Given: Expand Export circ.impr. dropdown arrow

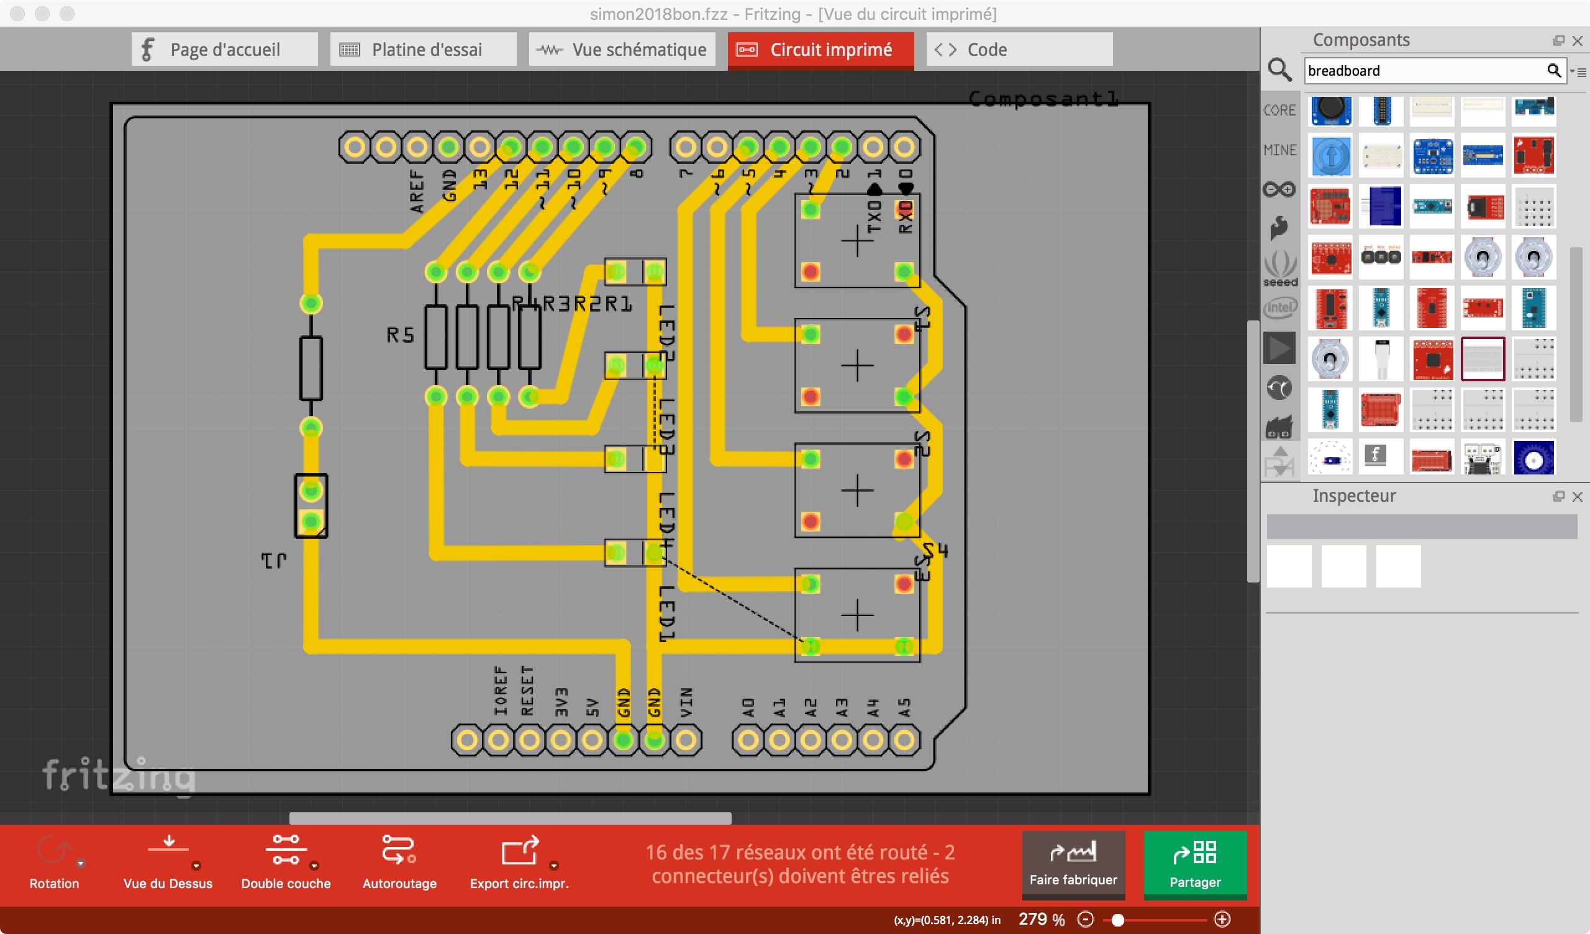Looking at the screenshot, I should (x=554, y=865).
